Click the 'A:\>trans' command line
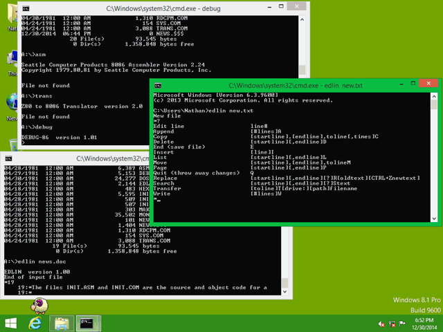This screenshot has width=443, height=332. pos(37,96)
